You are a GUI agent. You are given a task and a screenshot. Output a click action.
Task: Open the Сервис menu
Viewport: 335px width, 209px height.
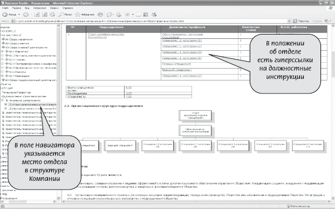click(54, 8)
